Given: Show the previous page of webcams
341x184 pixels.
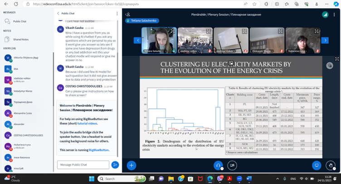Looking at the screenshot, I should 137,40.
